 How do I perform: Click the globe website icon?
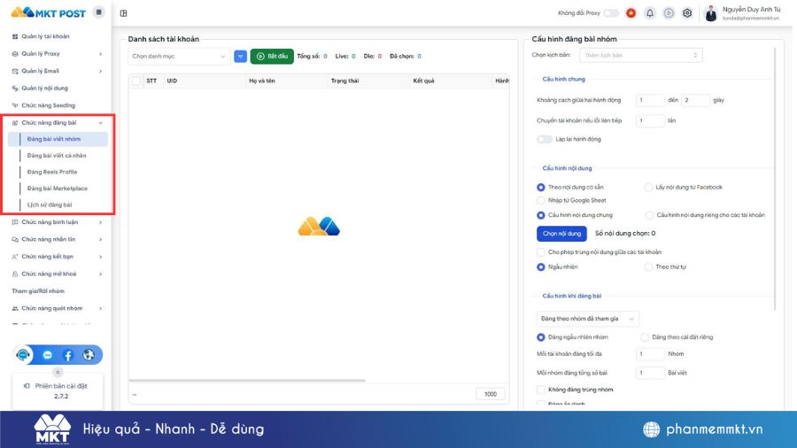tap(89, 354)
